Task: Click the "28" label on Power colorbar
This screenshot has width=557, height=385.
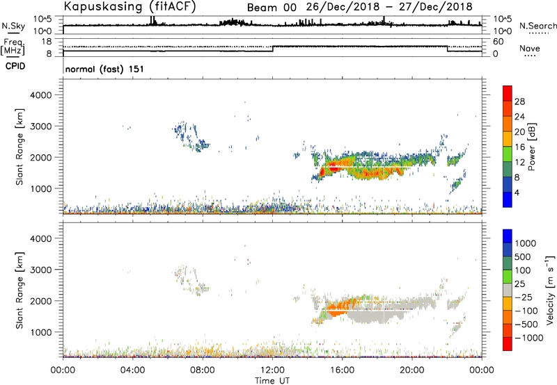Action: tap(519, 101)
